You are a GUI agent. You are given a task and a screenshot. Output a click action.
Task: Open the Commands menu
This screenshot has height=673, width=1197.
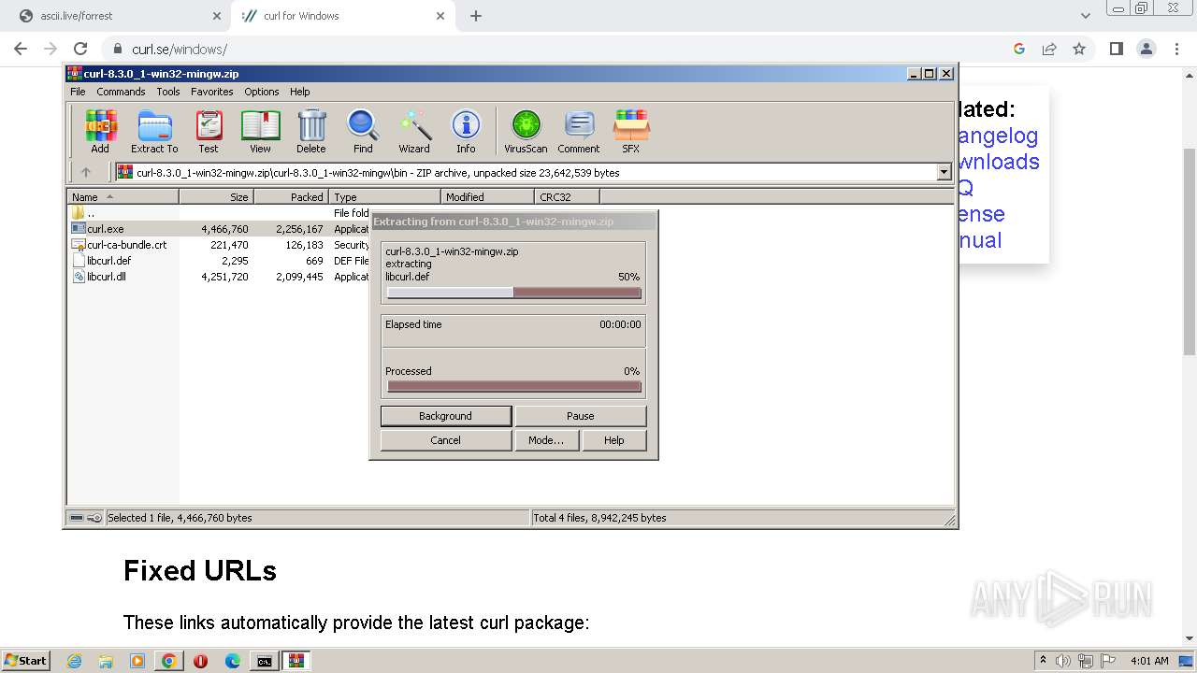pyautogui.click(x=121, y=92)
